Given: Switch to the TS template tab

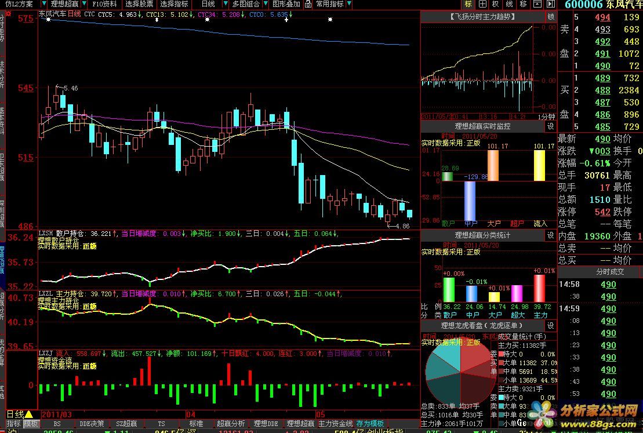Looking at the screenshot, I should click(x=161, y=424).
